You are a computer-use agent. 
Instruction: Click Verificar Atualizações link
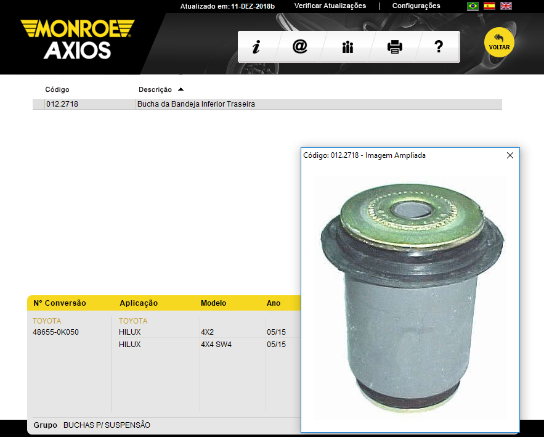click(330, 6)
